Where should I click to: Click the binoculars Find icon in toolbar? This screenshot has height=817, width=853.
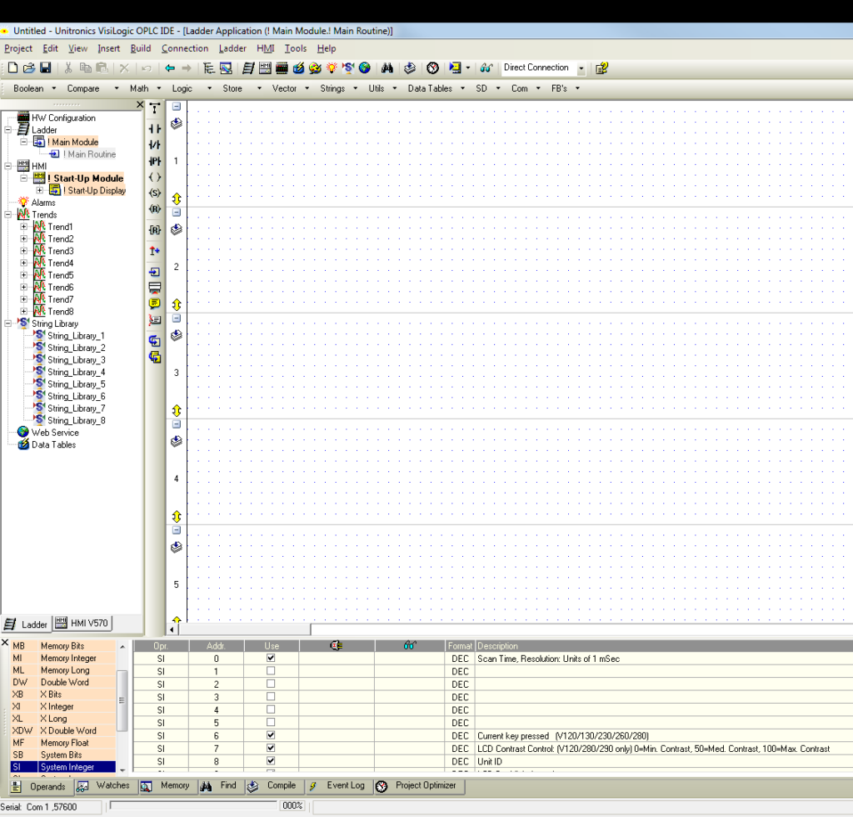387,68
